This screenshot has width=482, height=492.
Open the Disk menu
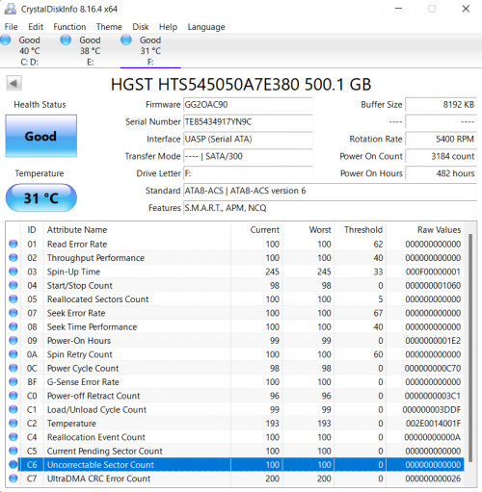click(141, 27)
